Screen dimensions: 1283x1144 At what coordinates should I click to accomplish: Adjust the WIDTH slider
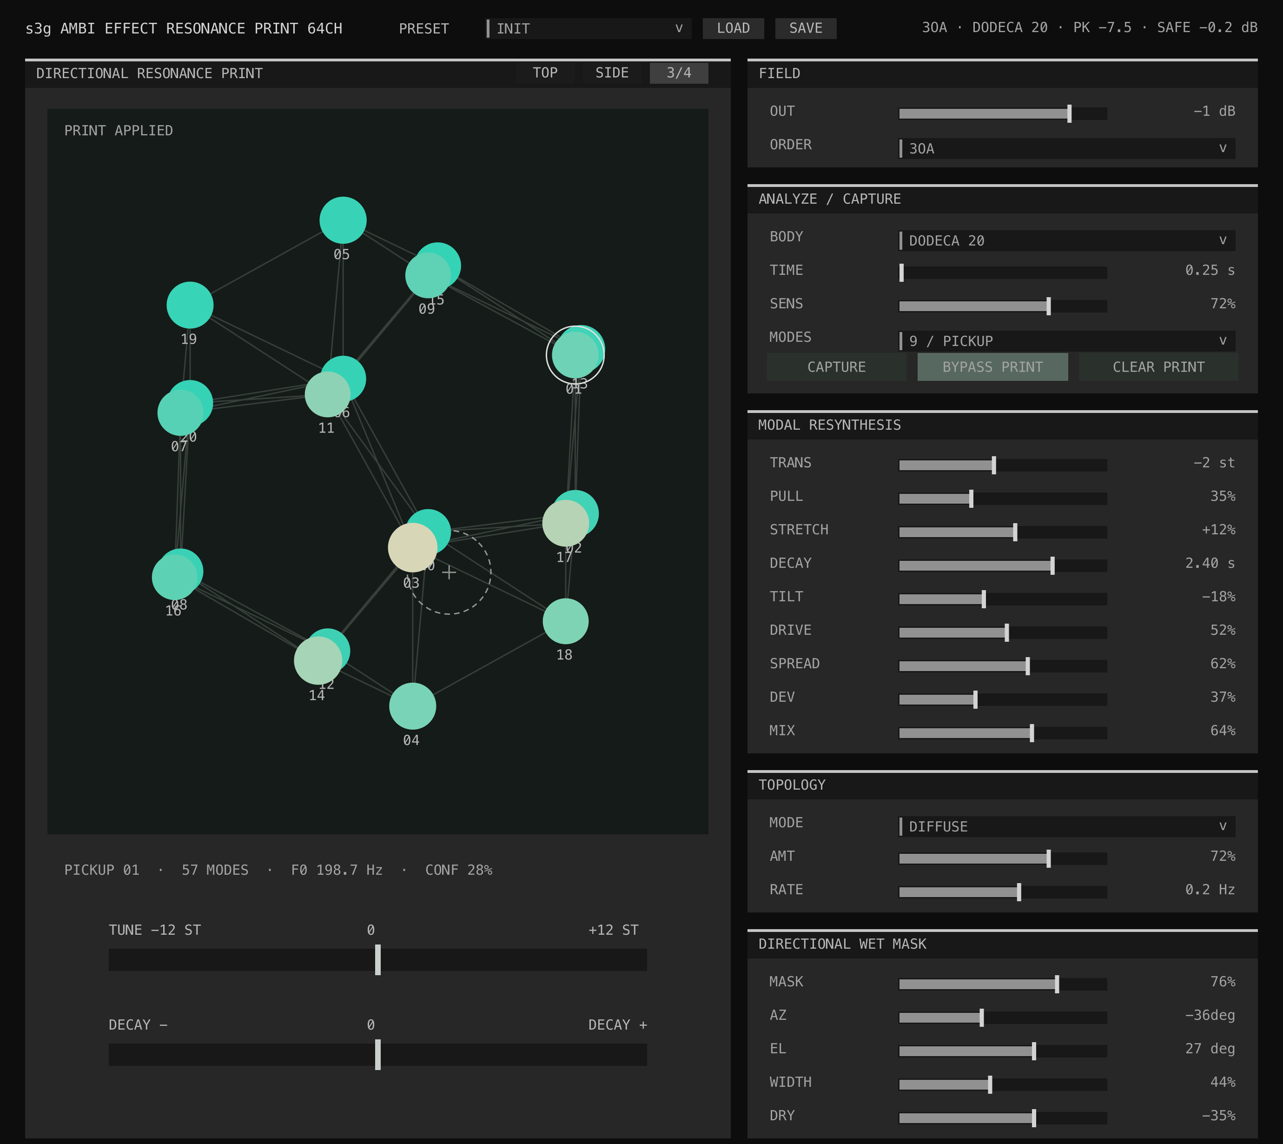[x=1003, y=1084]
